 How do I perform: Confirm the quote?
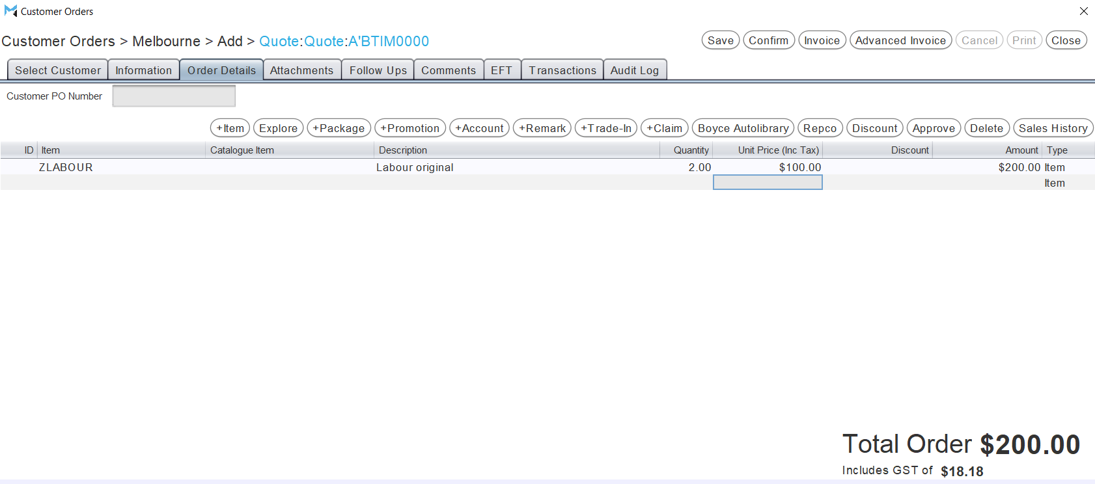click(769, 40)
